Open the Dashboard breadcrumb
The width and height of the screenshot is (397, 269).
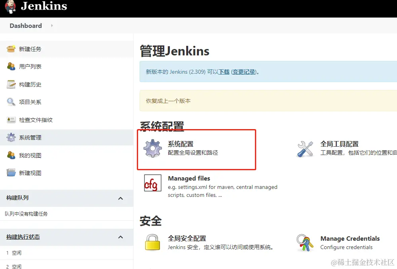[x=25, y=26]
